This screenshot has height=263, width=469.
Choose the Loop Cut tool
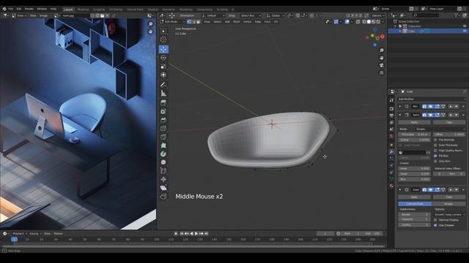point(163,129)
